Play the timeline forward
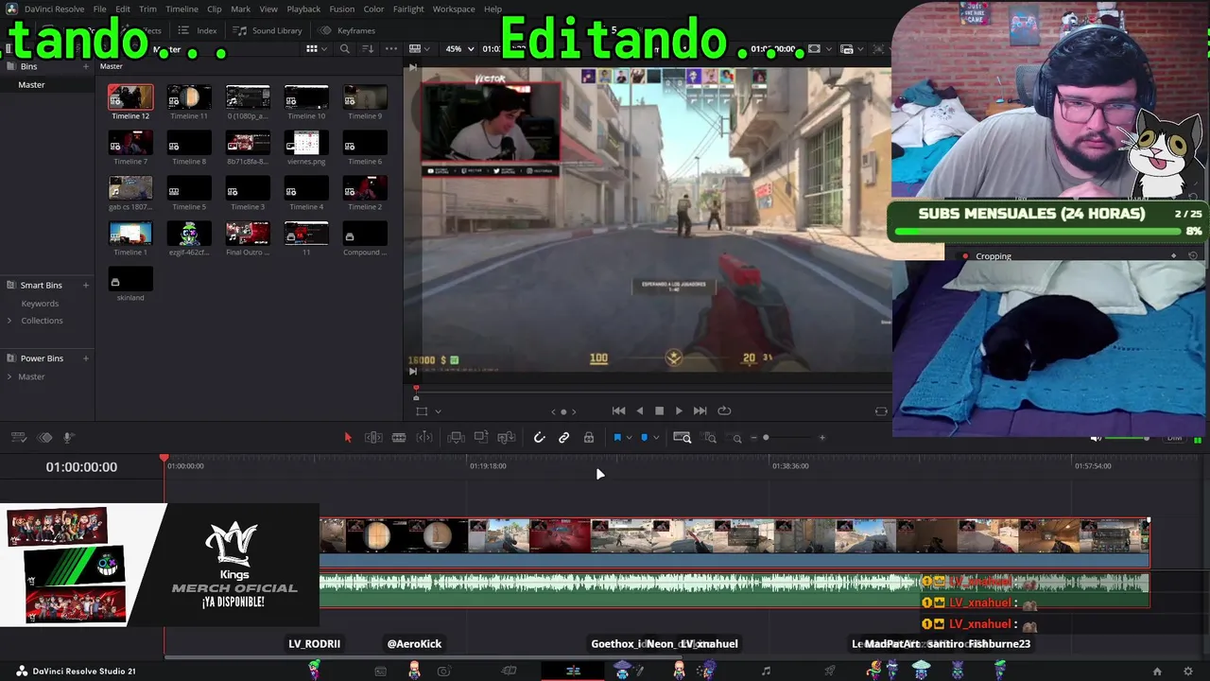This screenshot has height=681, width=1210. click(x=679, y=410)
